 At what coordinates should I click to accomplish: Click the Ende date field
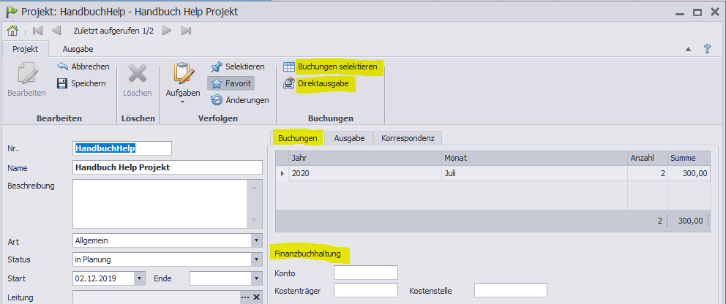(220, 278)
